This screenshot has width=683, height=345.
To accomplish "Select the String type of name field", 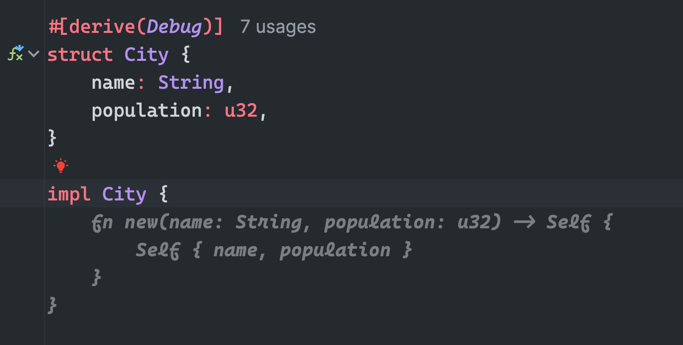I will (x=191, y=82).
